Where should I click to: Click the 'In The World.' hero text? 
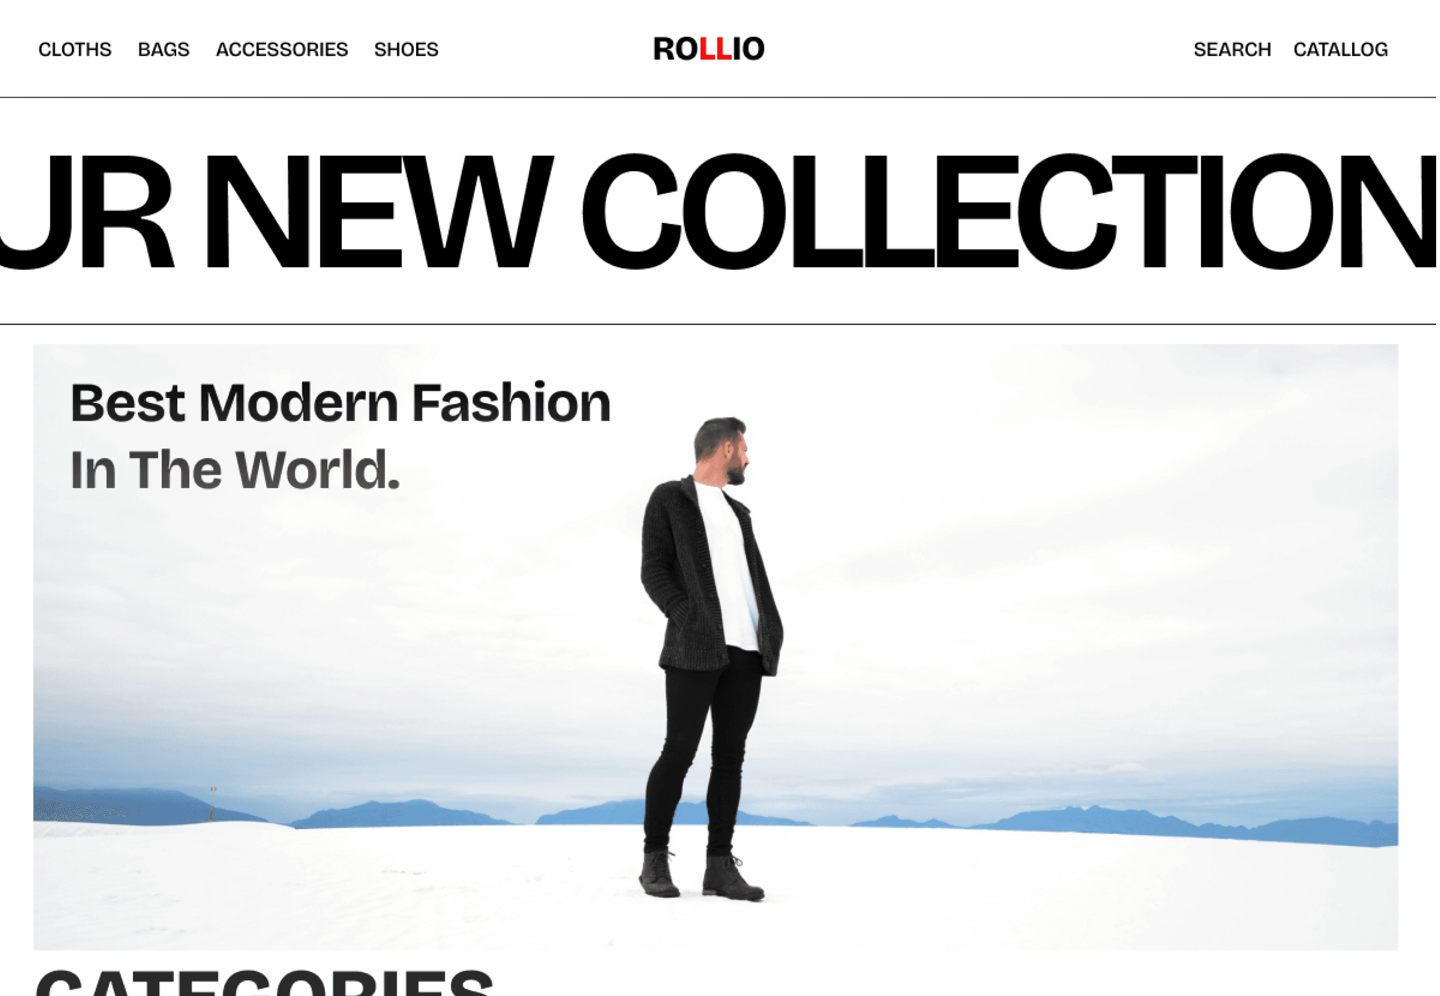(x=234, y=469)
